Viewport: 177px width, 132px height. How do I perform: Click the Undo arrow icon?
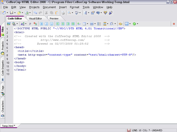(35, 13)
